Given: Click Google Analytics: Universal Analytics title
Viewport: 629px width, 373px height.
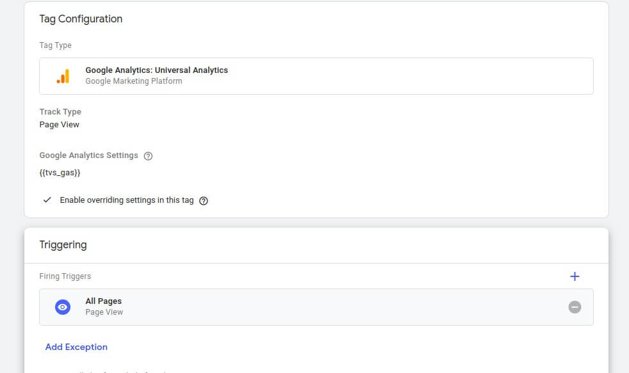Looking at the screenshot, I should pyautogui.click(x=156, y=70).
